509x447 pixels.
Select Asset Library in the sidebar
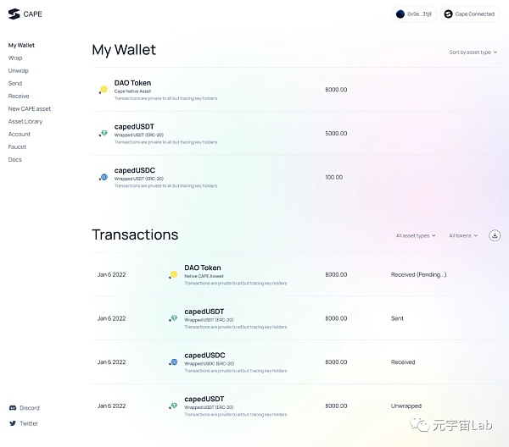(25, 121)
